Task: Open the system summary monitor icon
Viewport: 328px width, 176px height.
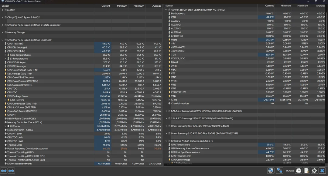Action: (x=271, y=171)
